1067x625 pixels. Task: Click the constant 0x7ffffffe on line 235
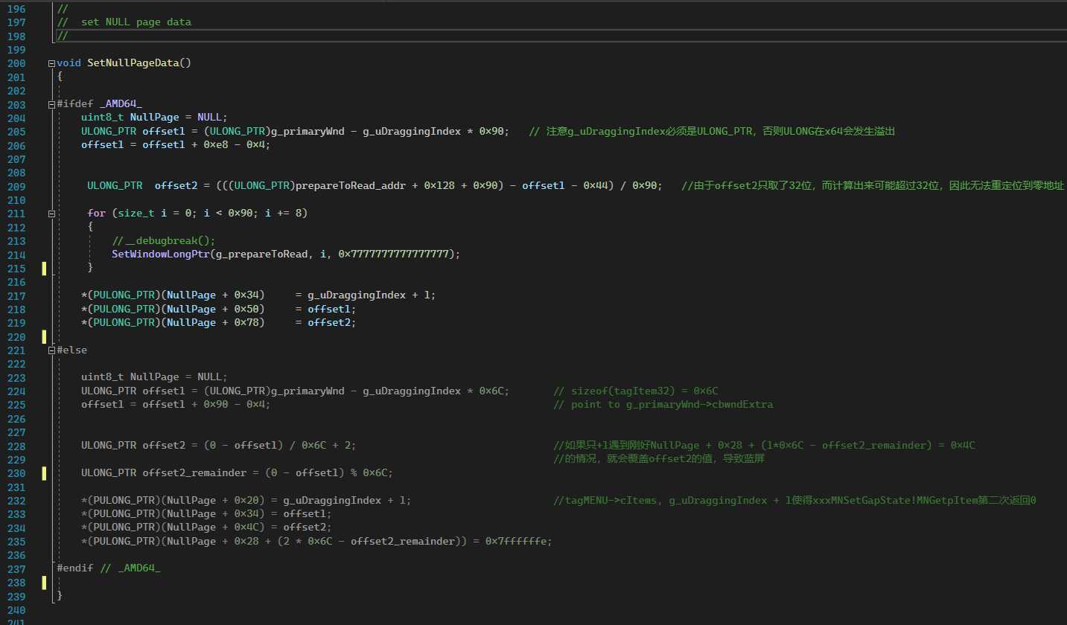pyautogui.click(x=516, y=541)
